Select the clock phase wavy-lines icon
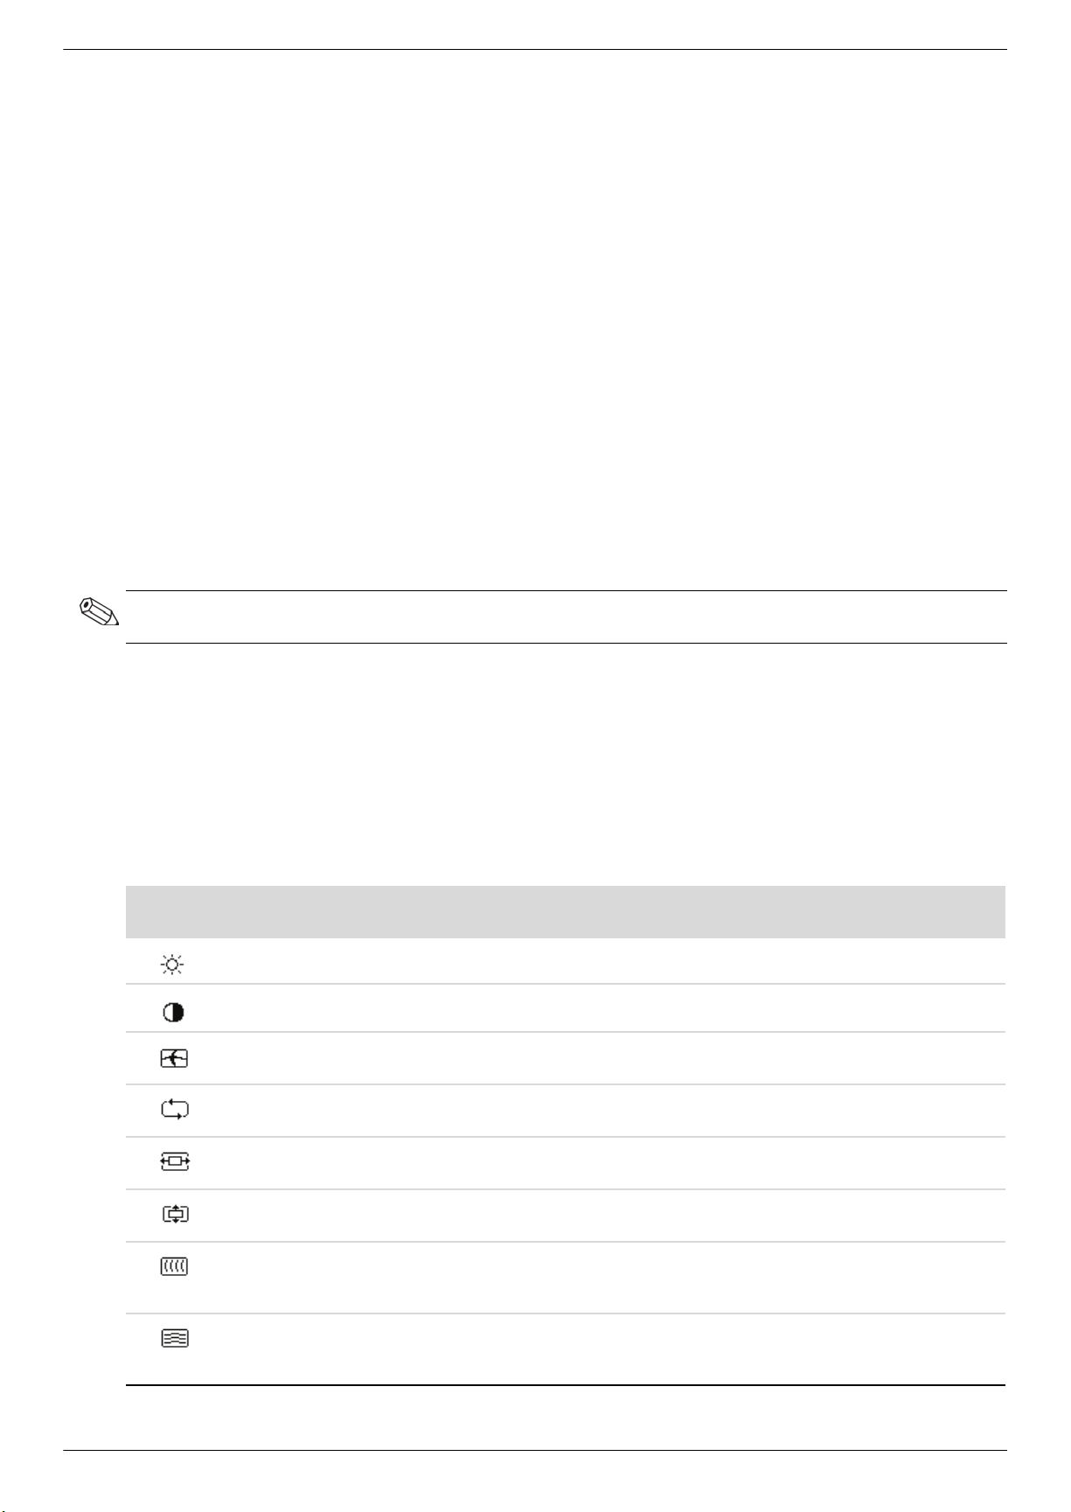 click(175, 1338)
